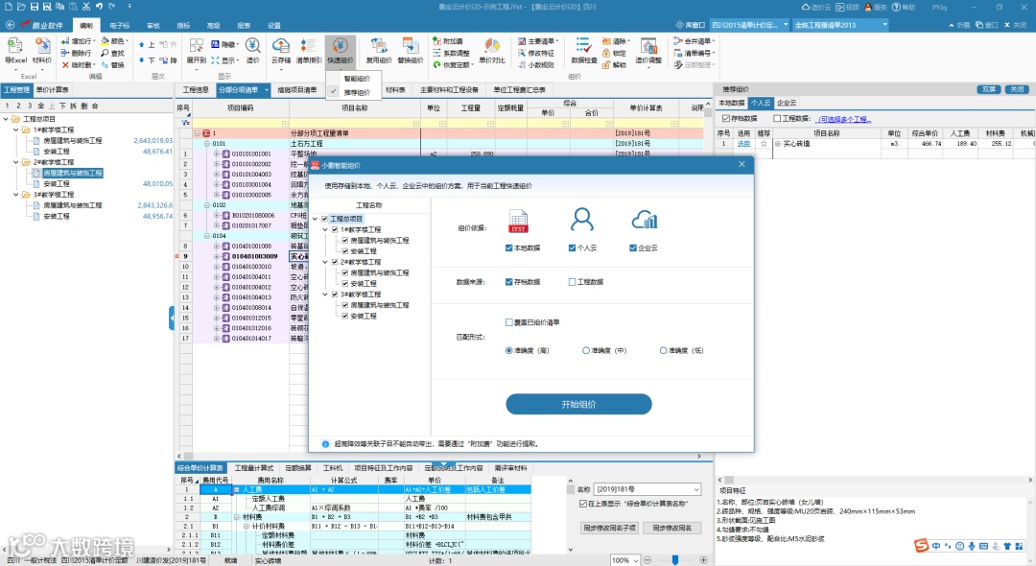Switch to the 电子标 ribbon tab
Viewport: 1036px width, 566px height.
point(120,25)
